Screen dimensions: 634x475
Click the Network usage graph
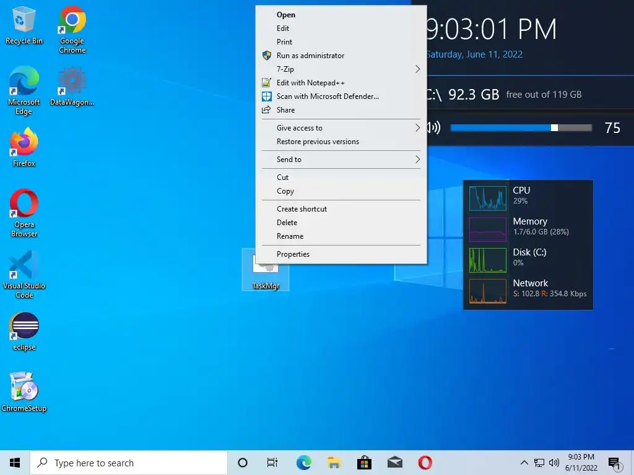pos(488,291)
